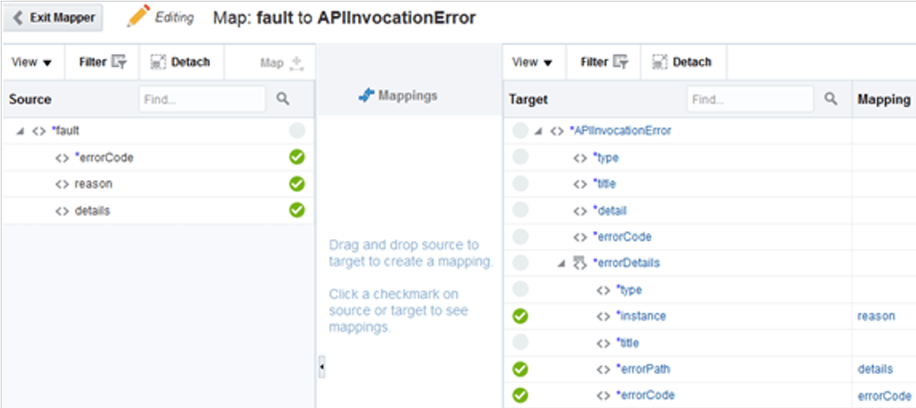Click target panel Detach icon

[660, 62]
